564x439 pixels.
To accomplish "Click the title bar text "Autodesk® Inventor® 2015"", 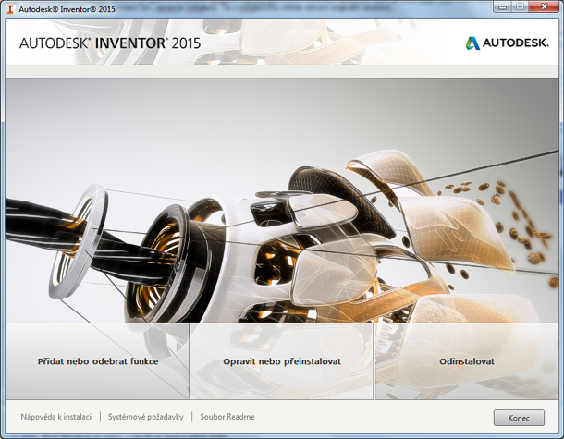I will (x=67, y=9).
